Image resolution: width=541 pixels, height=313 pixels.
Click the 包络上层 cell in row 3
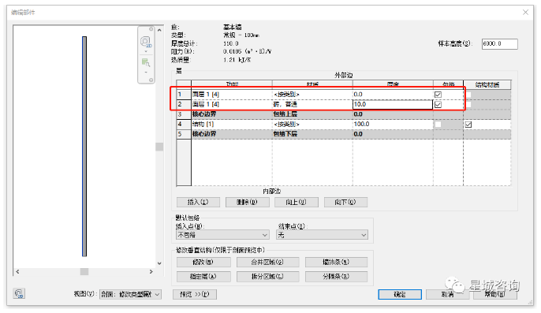312,114
